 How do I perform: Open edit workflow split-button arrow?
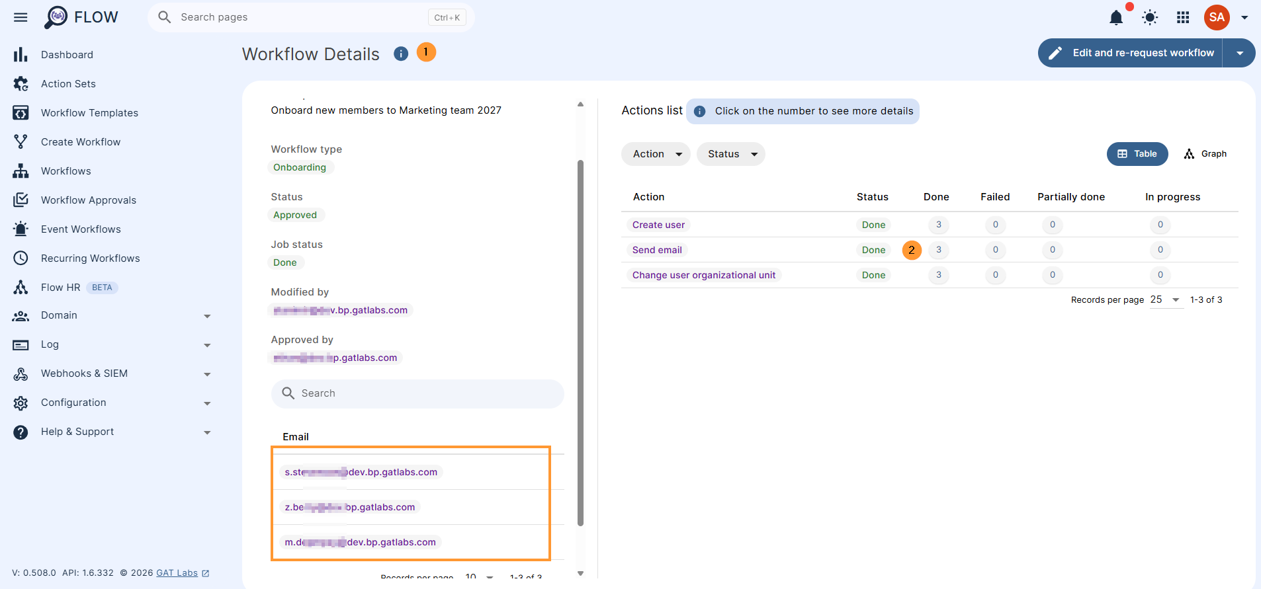click(x=1239, y=53)
